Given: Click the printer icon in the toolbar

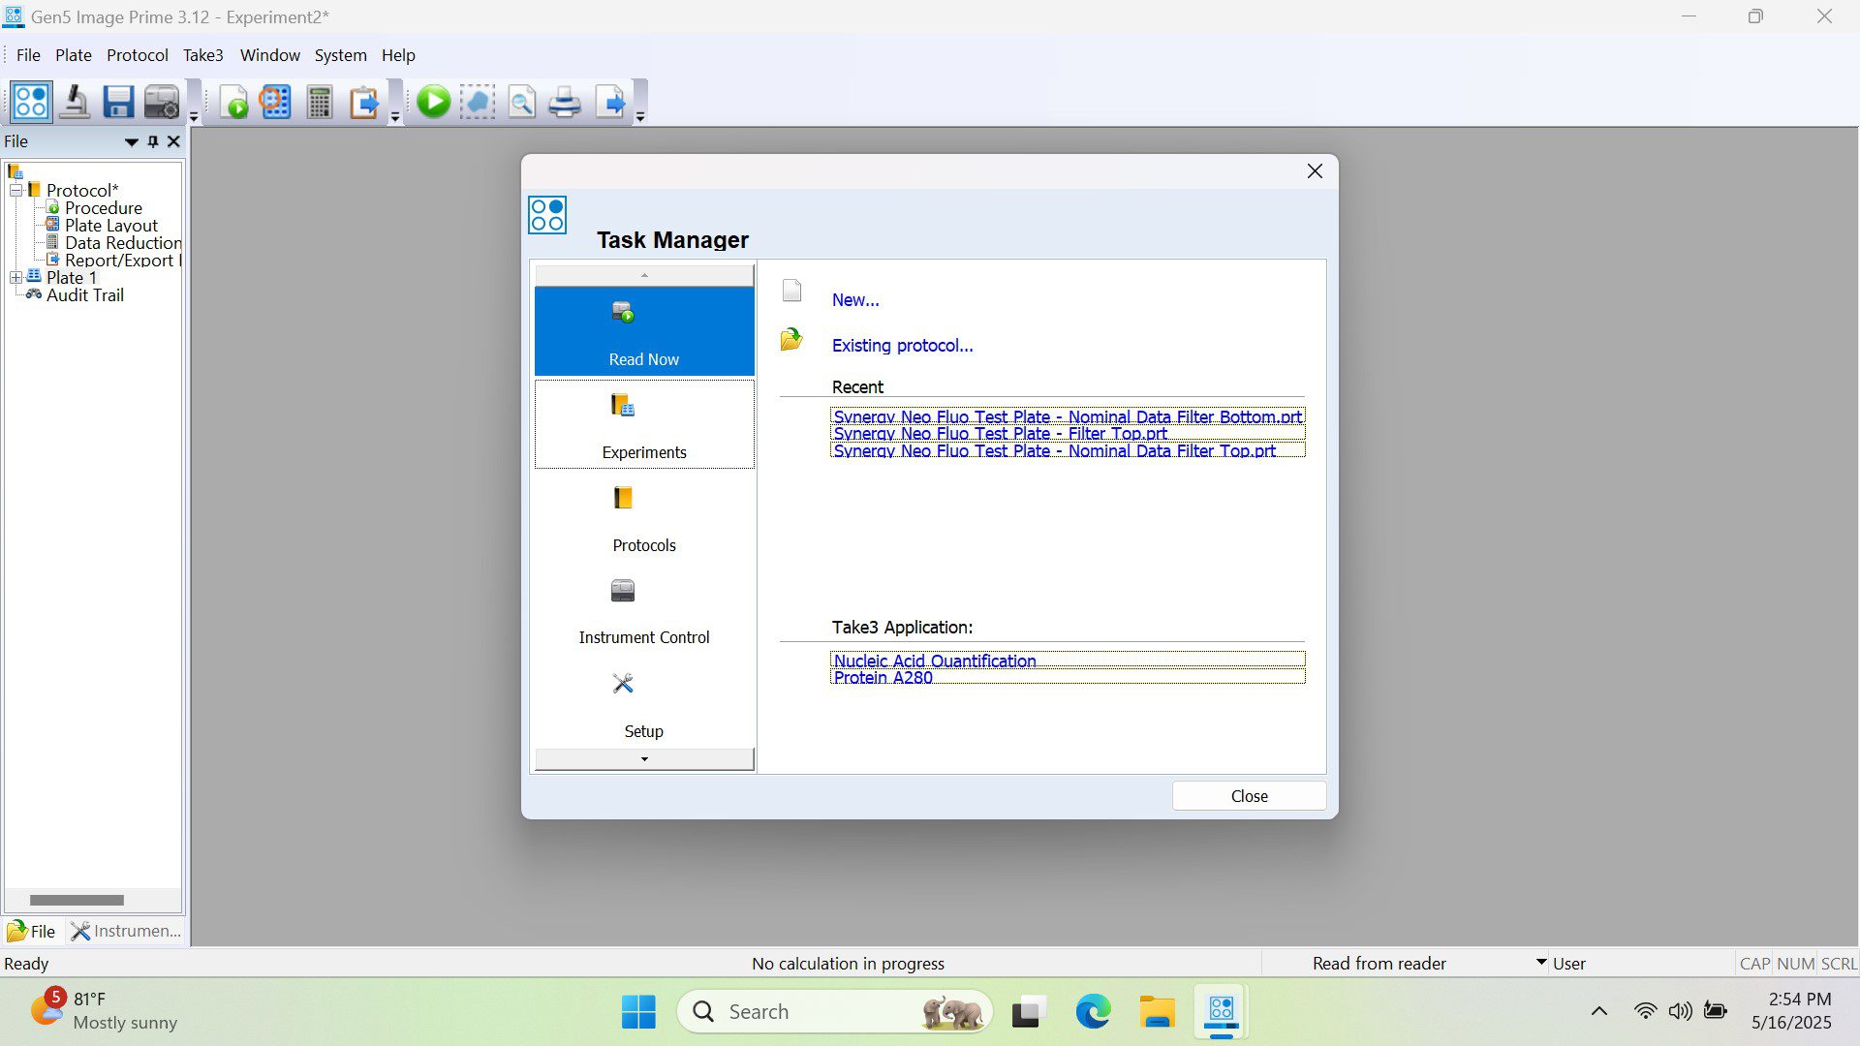Looking at the screenshot, I should [565, 102].
